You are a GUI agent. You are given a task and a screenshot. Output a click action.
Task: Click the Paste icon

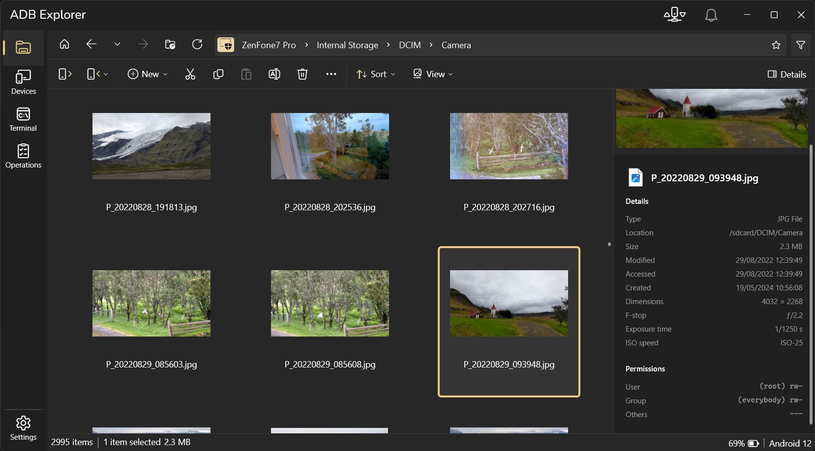click(x=246, y=74)
